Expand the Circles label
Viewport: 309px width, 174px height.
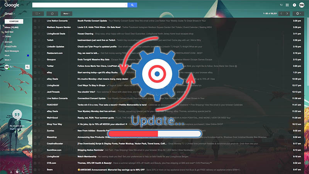click(x=3, y=36)
